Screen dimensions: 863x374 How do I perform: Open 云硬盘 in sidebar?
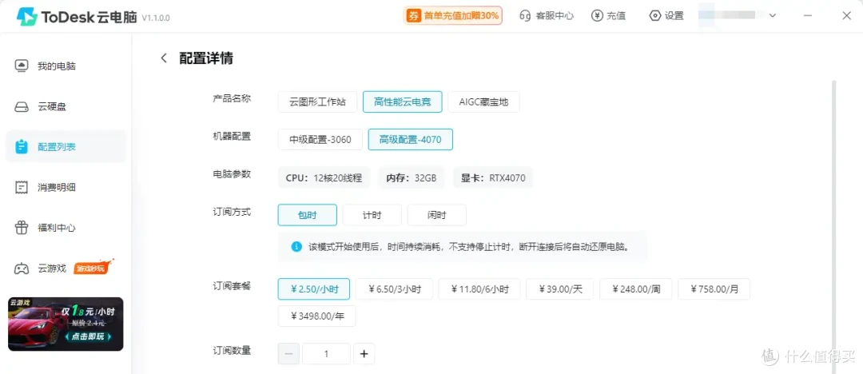pos(66,107)
